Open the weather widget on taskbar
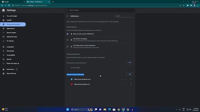The image size is (200, 112). (5, 110)
